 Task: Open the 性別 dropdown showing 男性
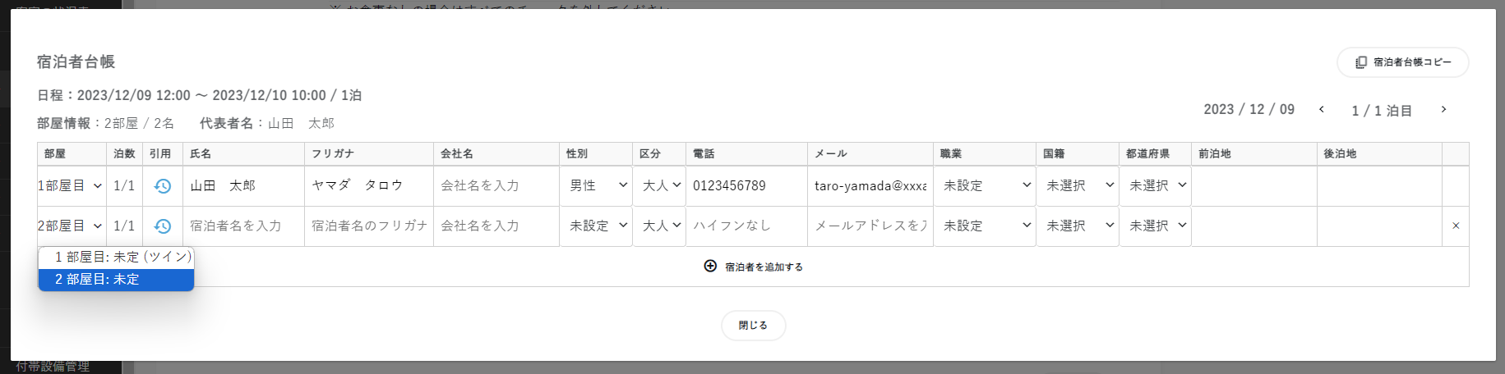click(x=598, y=186)
